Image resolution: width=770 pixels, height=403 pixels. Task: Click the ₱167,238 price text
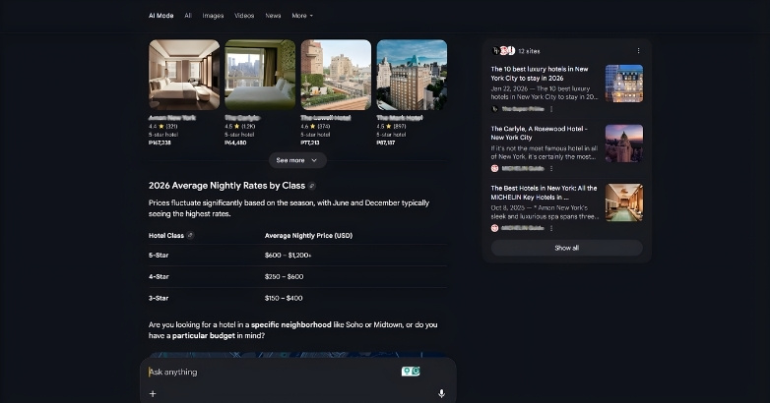[x=160, y=143]
